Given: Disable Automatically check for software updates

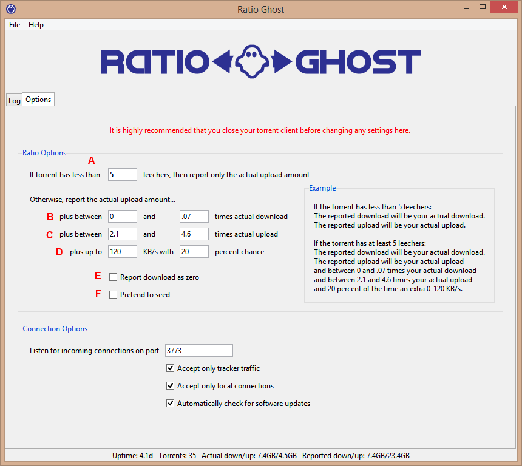Looking at the screenshot, I should point(170,403).
